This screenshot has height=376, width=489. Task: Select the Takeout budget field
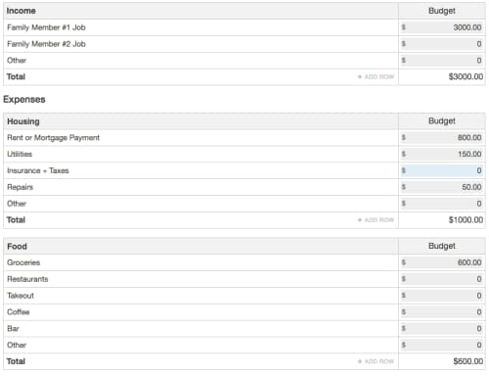tap(442, 296)
